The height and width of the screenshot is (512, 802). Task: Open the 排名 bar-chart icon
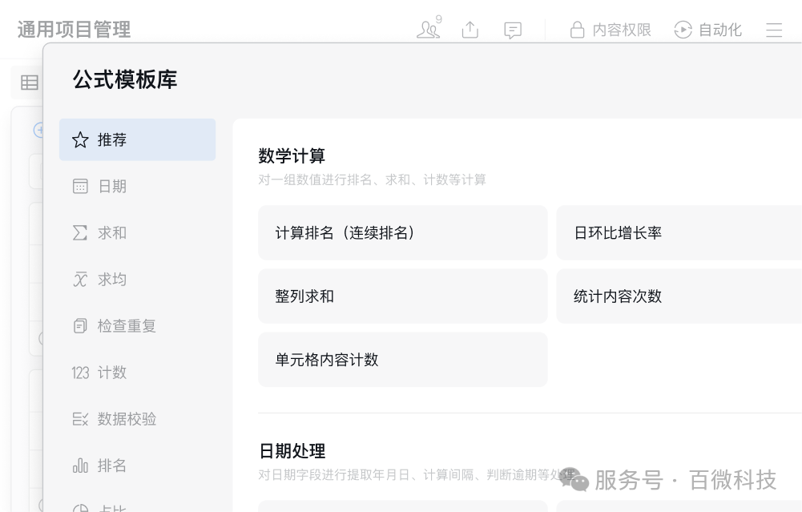[80, 465]
